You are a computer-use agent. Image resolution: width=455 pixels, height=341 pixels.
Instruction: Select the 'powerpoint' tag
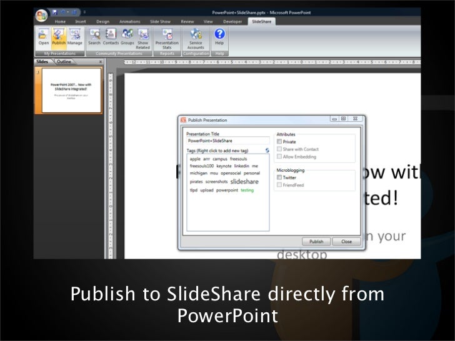(227, 190)
